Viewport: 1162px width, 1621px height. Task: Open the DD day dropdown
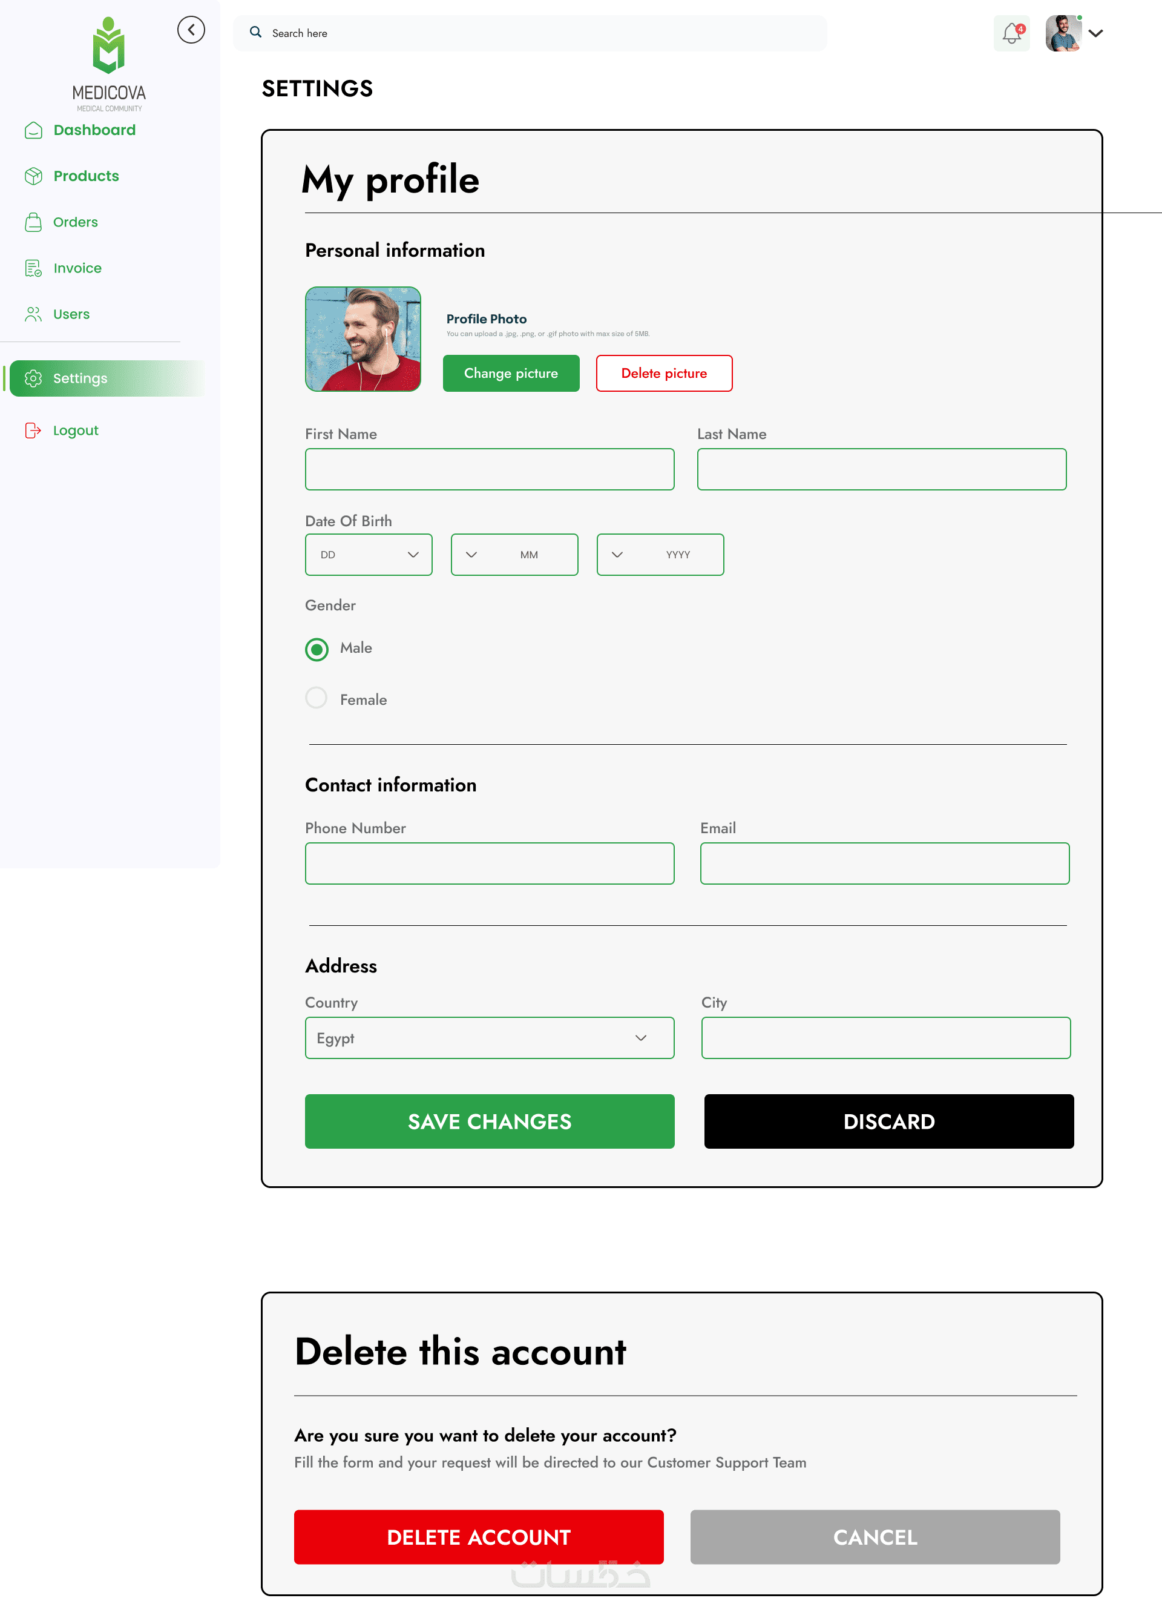pos(369,555)
